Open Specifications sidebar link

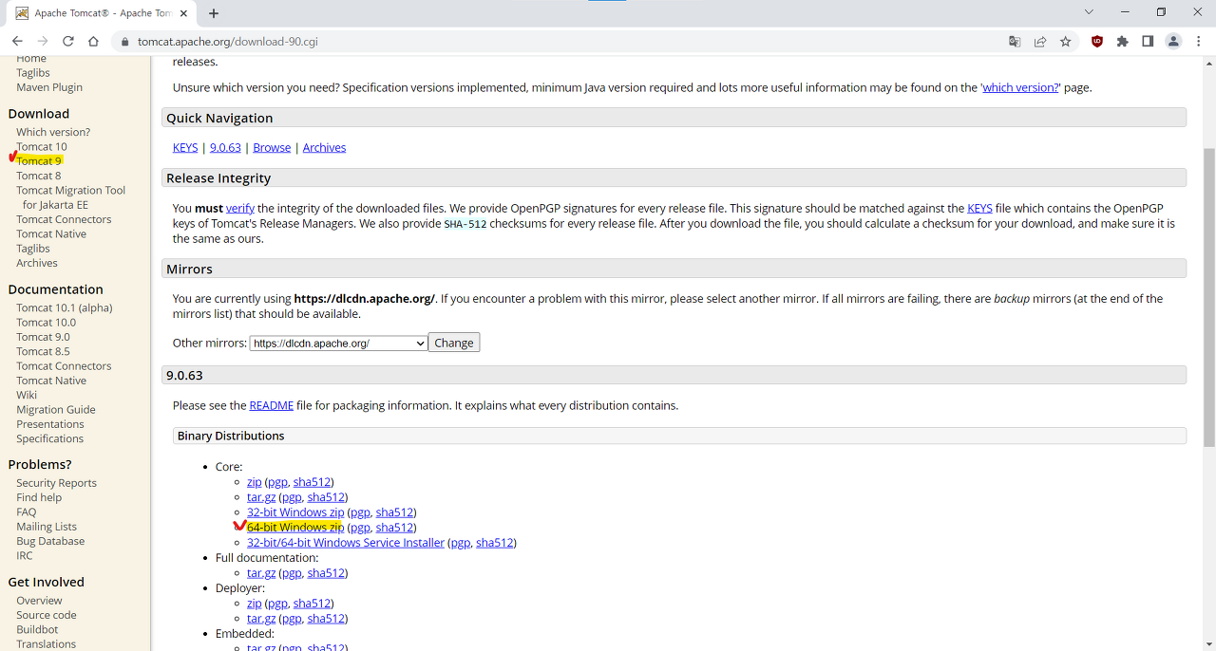click(x=50, y=438)
